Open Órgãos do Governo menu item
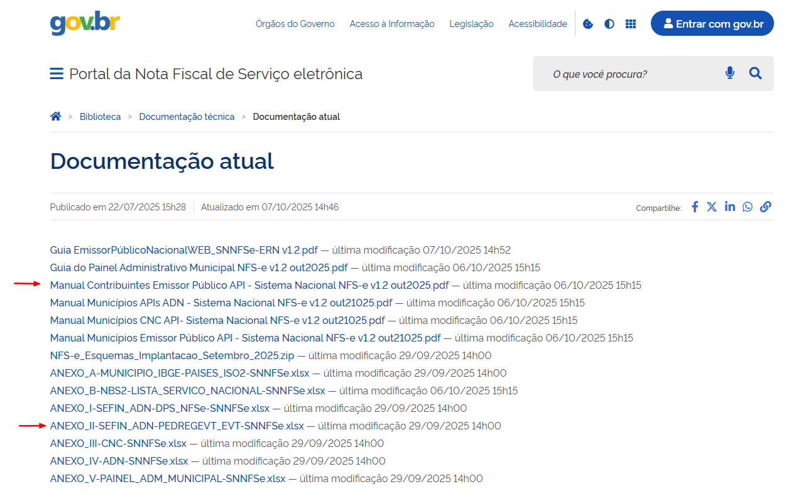The width and height of the screenshot is (796, 501). 295,24
